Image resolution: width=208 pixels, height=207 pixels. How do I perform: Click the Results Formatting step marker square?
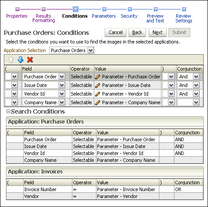(43, 9)
